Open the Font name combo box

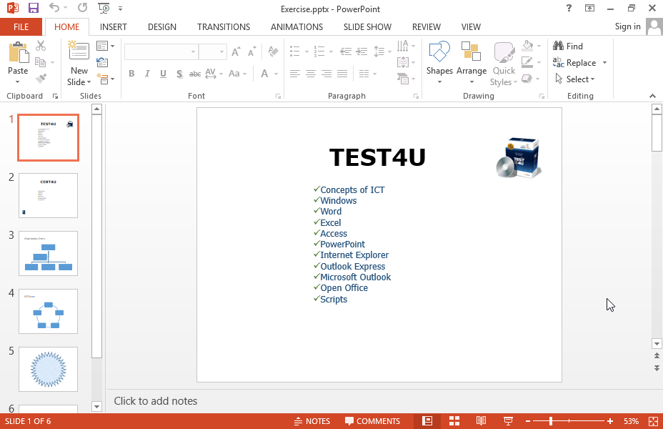161,51
